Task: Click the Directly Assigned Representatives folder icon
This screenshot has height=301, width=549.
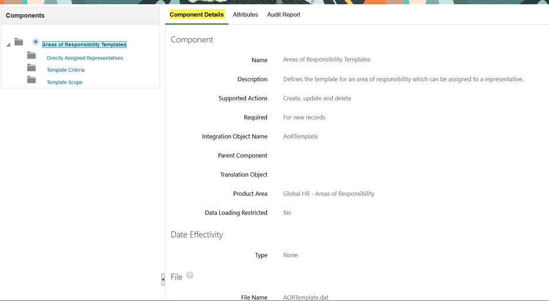Action: (32, 55)
